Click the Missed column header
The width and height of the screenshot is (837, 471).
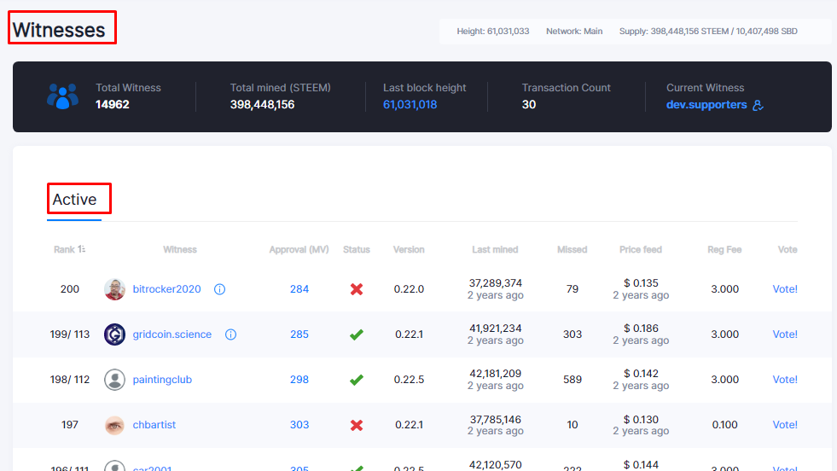(573, 249)
